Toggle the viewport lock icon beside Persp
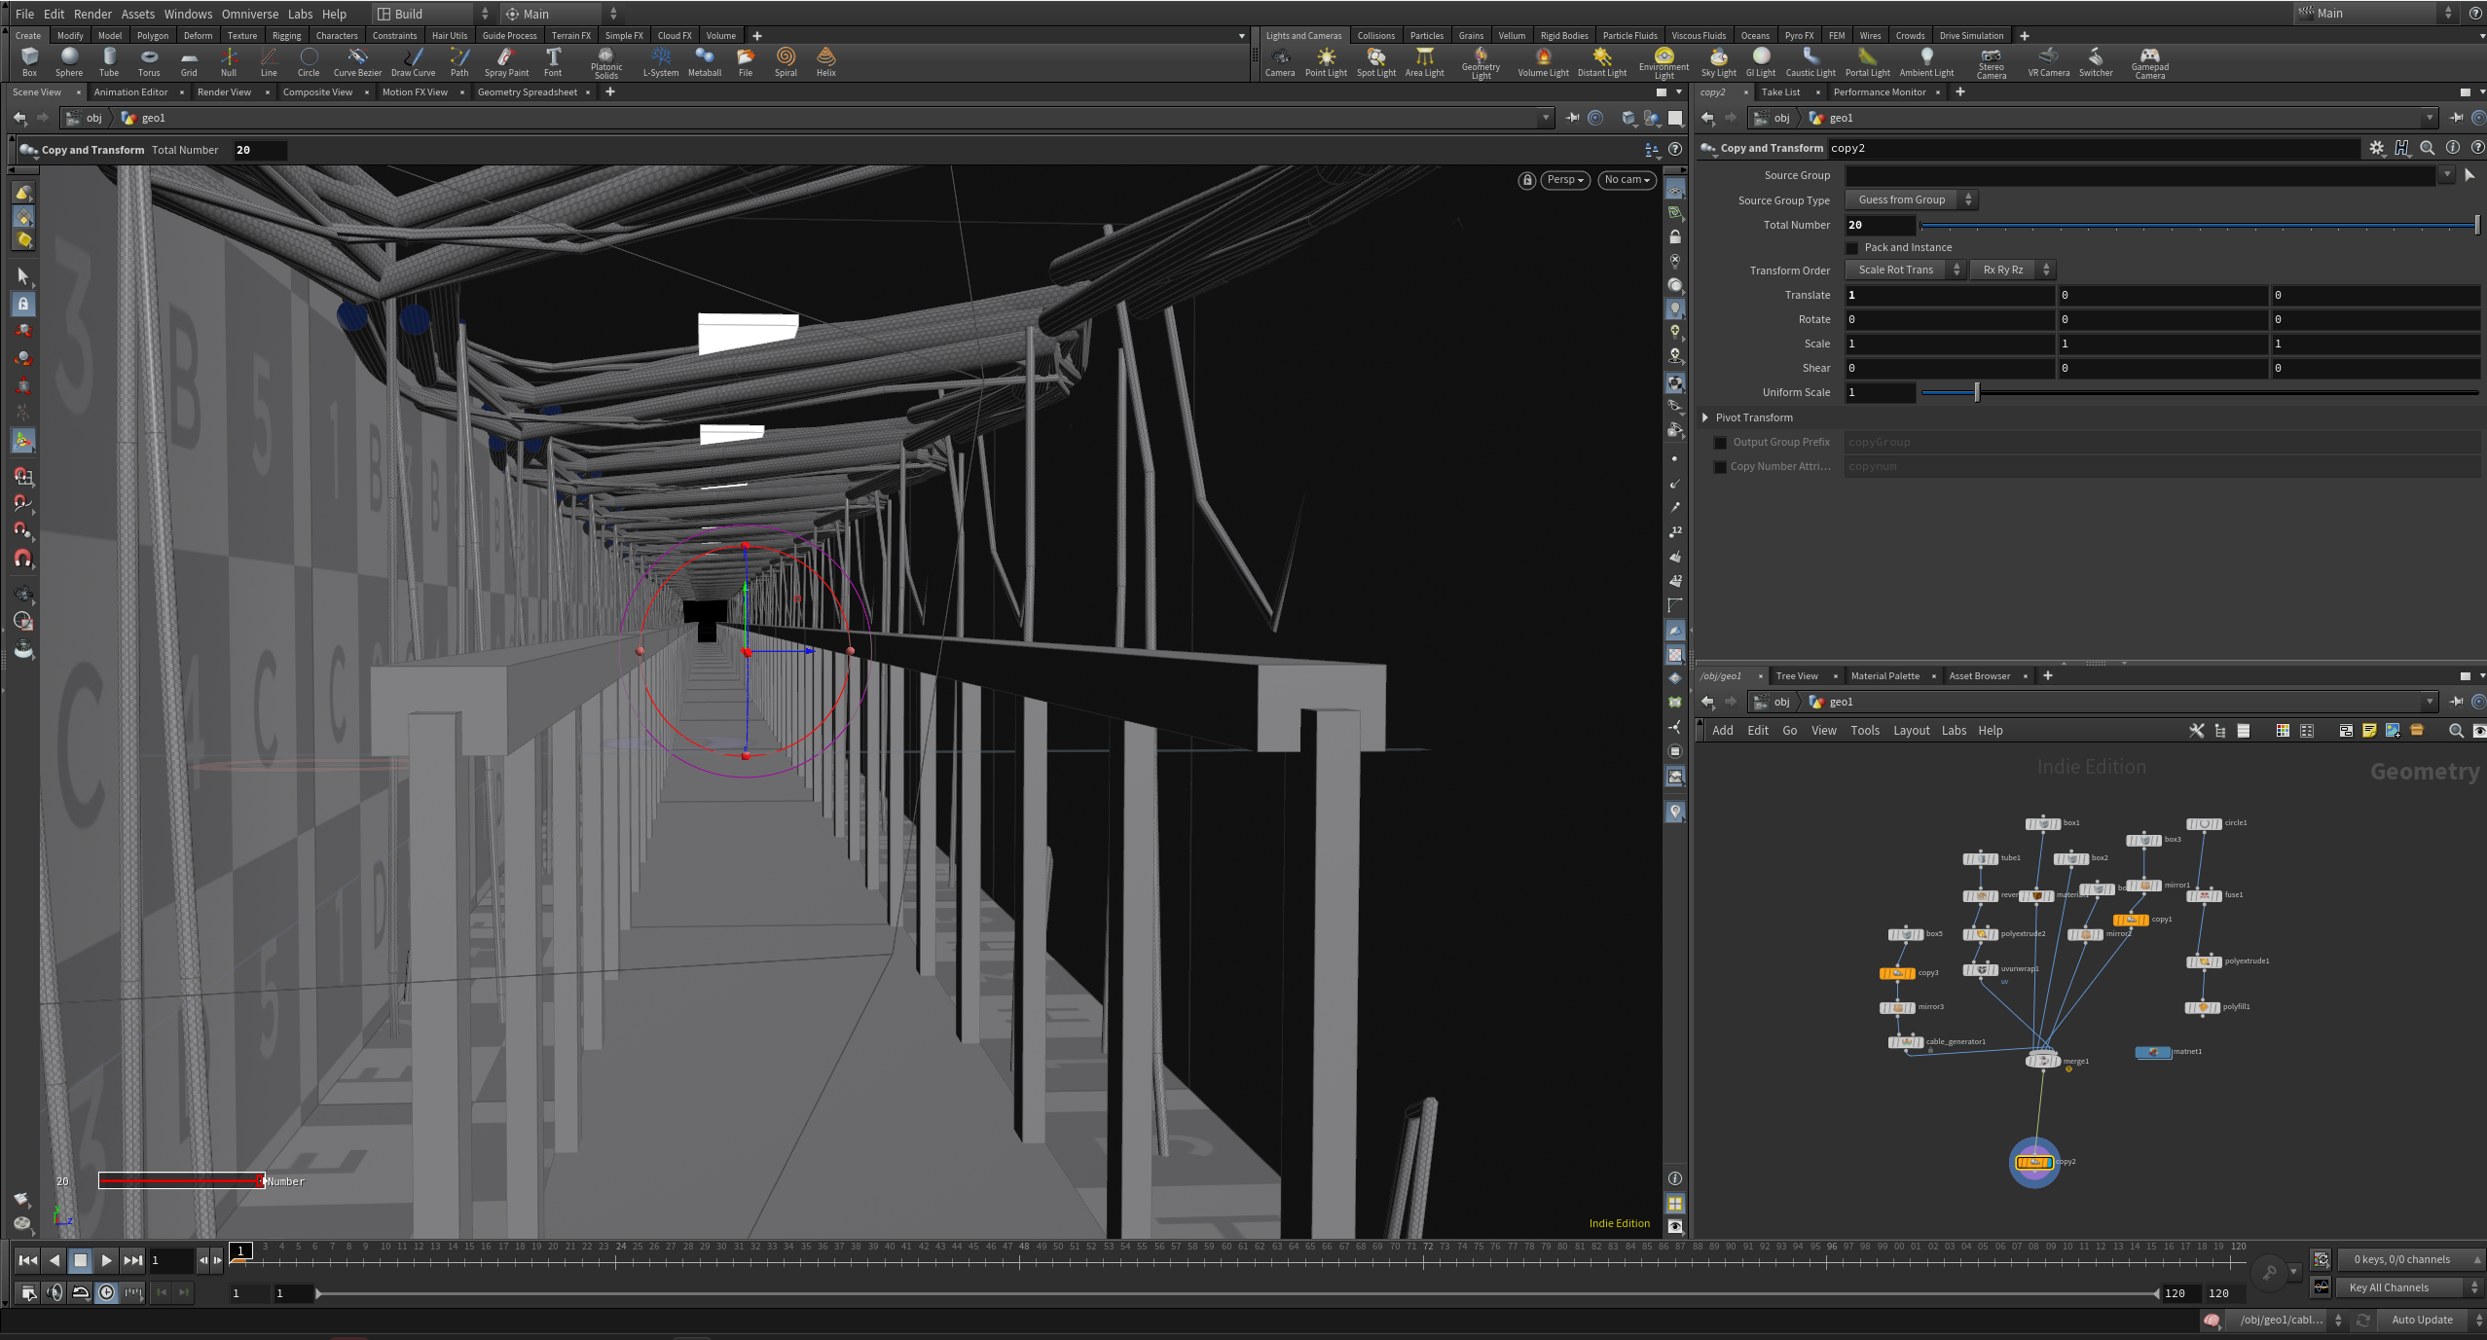The height and width of the screenshot is (1340, 2487). pos(1527,180)
